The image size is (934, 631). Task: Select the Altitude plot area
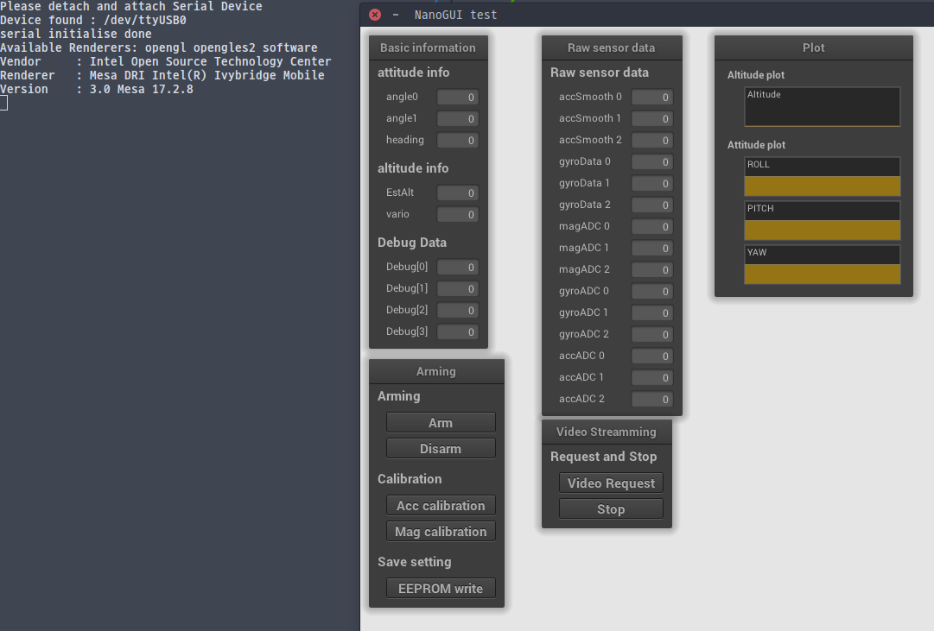point(822,106)
